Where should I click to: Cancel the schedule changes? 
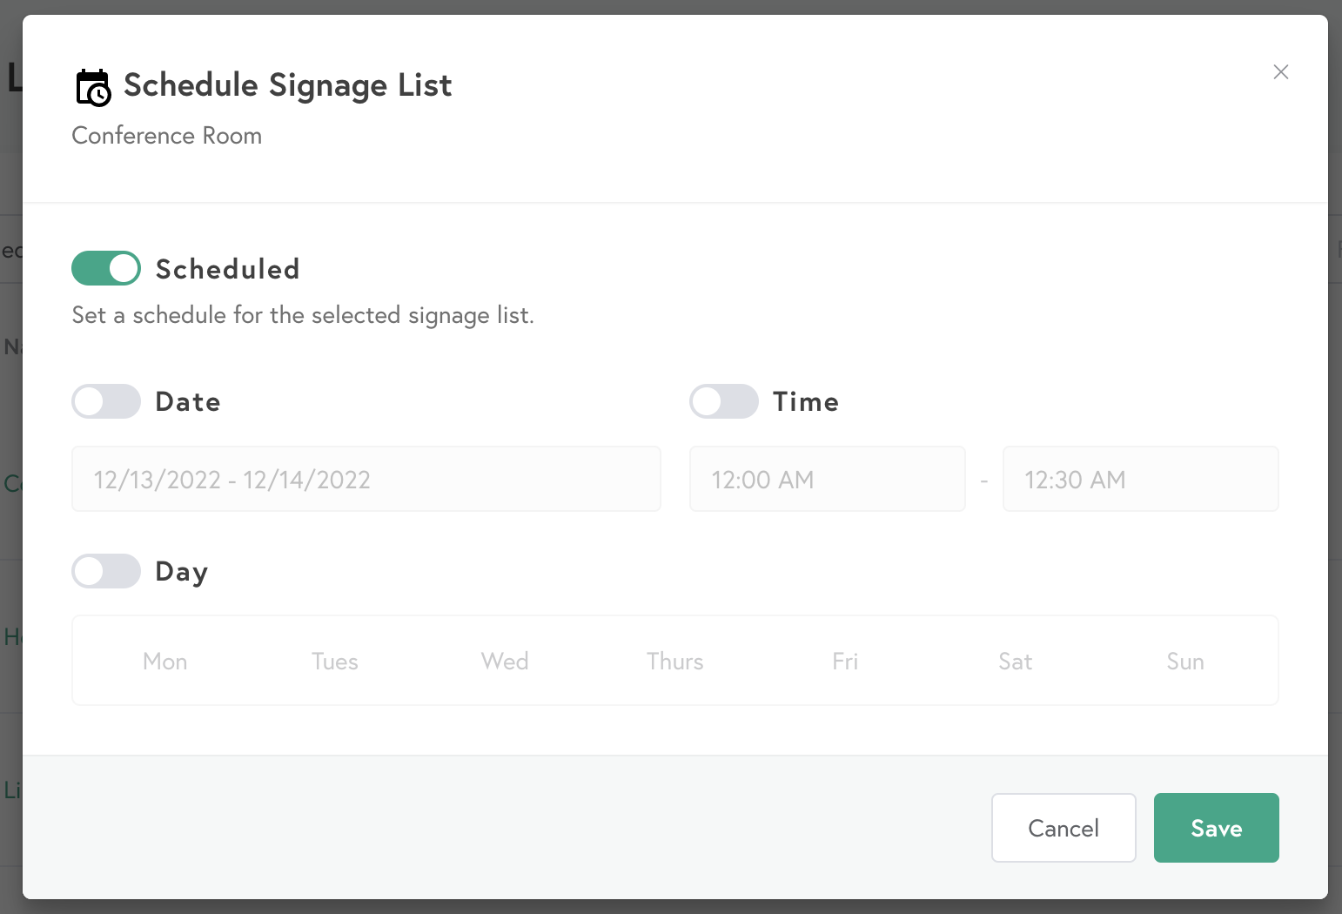tap(1064, 828)
